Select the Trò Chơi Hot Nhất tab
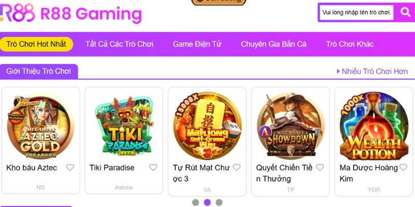Screen dimensions: 415x207 tap(36, 44)
